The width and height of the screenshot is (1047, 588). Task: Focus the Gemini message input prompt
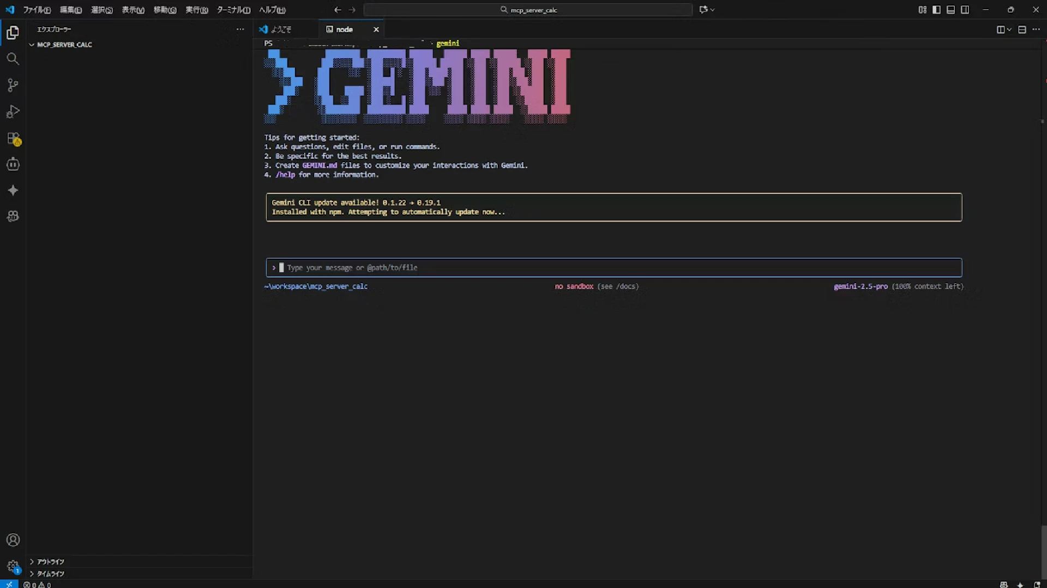click(613, 267)
